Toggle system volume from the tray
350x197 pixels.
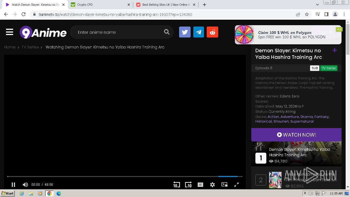coord(311,193)
